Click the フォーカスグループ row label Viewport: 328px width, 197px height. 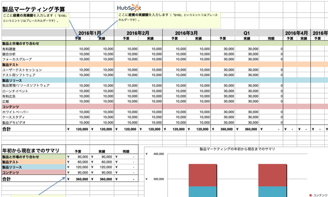click(17, 59)
